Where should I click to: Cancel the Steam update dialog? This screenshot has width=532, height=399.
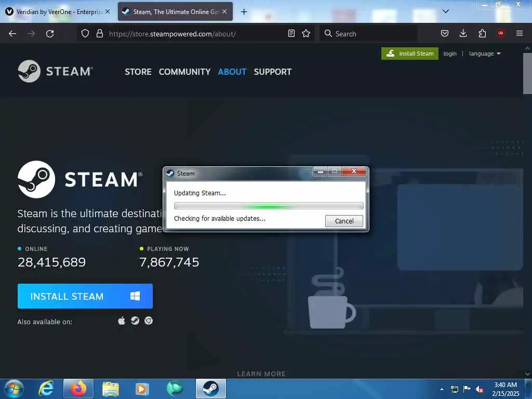[x=344, y=221]
